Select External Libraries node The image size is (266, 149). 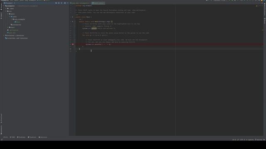point(15,36)
